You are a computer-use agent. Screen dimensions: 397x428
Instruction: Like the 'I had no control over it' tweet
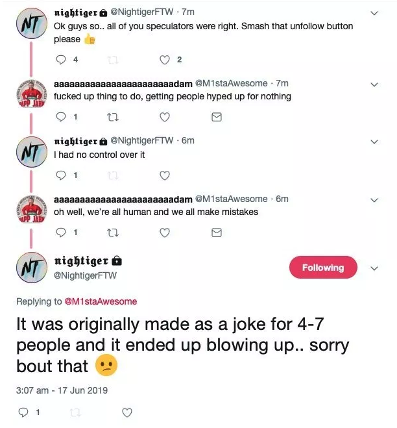[x=164, y=175]
